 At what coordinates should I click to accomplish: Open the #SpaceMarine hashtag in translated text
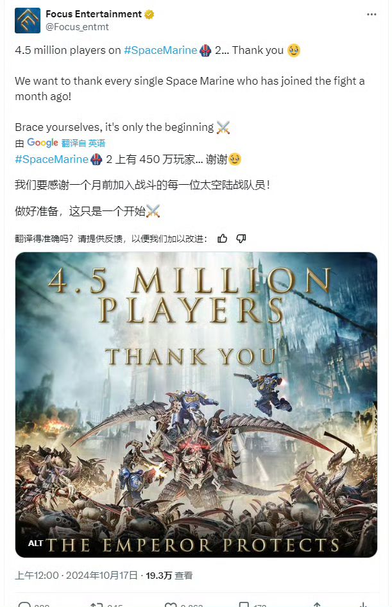[51, 159]
